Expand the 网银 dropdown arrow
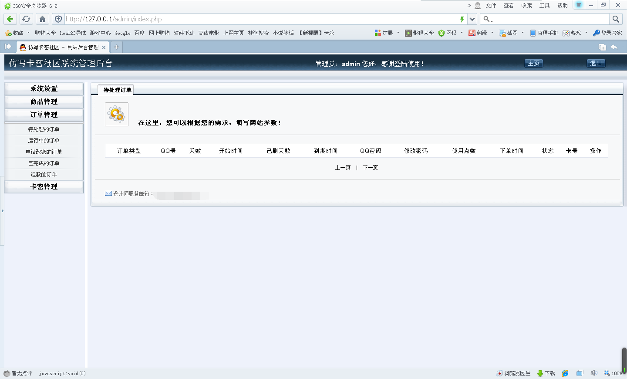The width and height of the screenshot is (627, 379). (462, 33)
